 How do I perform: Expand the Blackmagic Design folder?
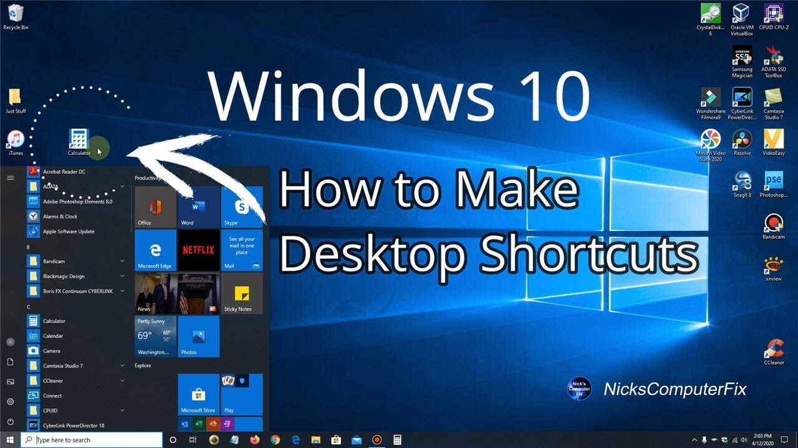click(122, 276)
